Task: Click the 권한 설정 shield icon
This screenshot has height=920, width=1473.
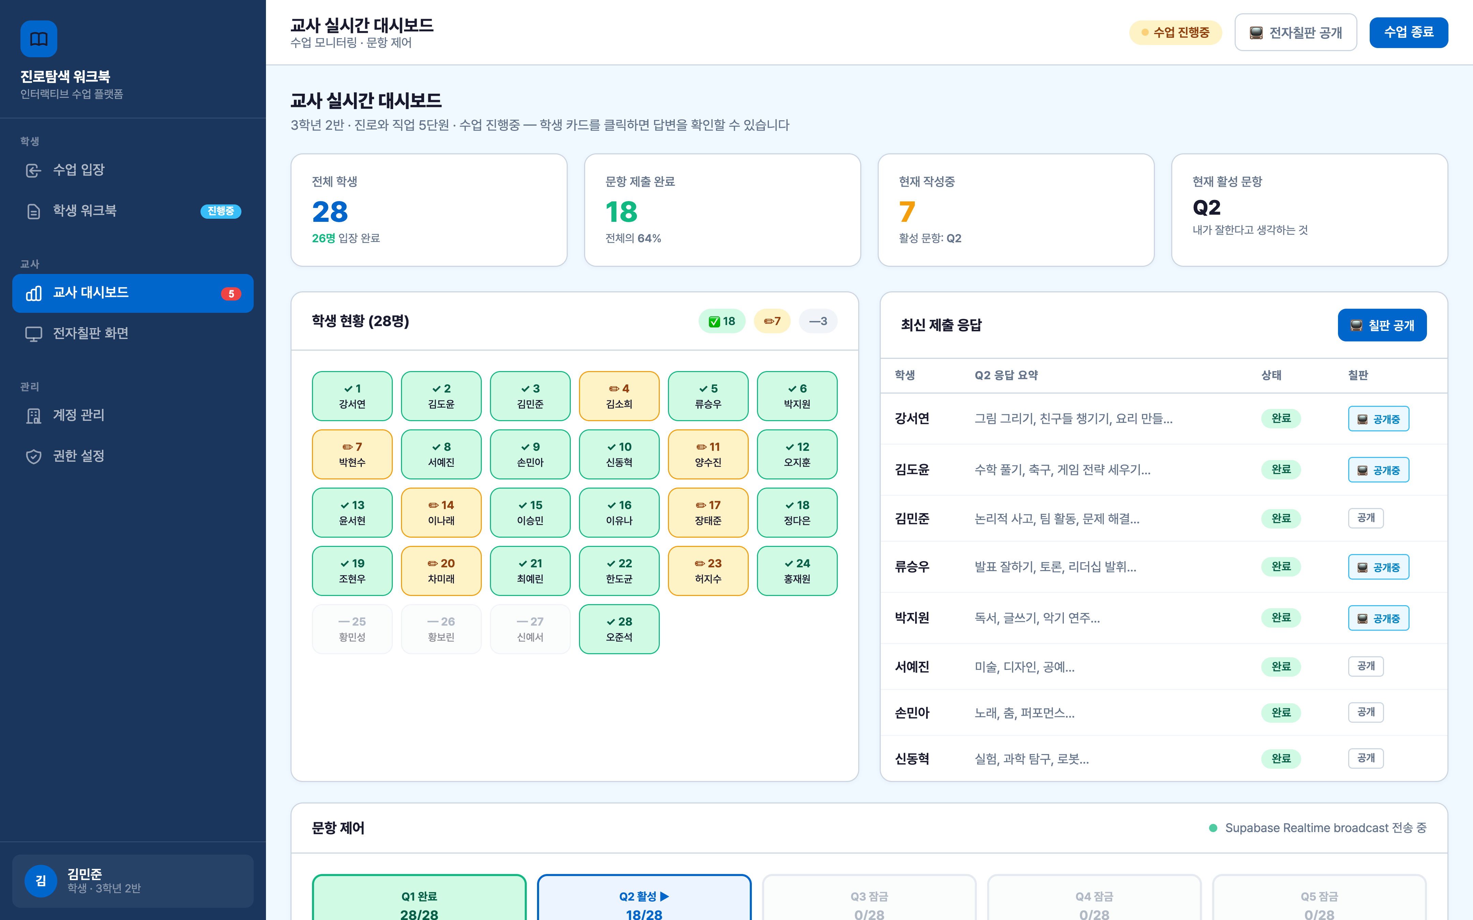Action: click(33, 456)
